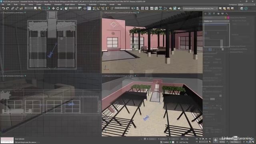
Task: Open the Named Selection Sets dropdown
Action: 122,8
